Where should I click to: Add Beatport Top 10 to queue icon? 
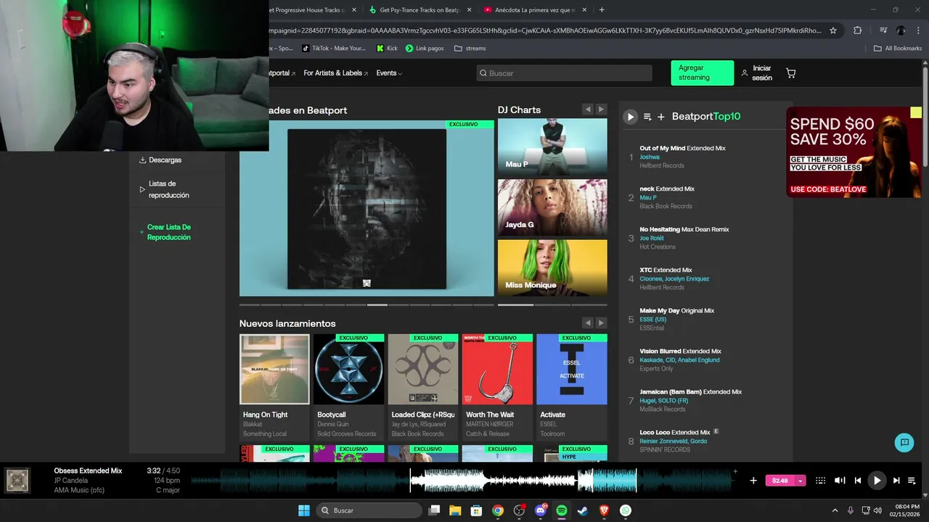pyautogui.click(x=647, y=117)
